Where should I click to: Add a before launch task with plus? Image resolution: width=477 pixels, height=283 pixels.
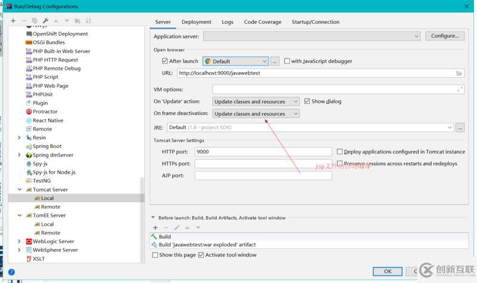pos(156,227)
